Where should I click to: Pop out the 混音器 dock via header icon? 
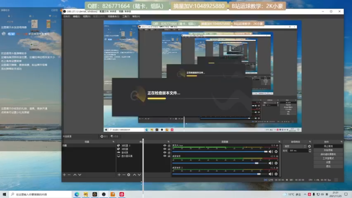pyautogui.click(x=279, y=142)
